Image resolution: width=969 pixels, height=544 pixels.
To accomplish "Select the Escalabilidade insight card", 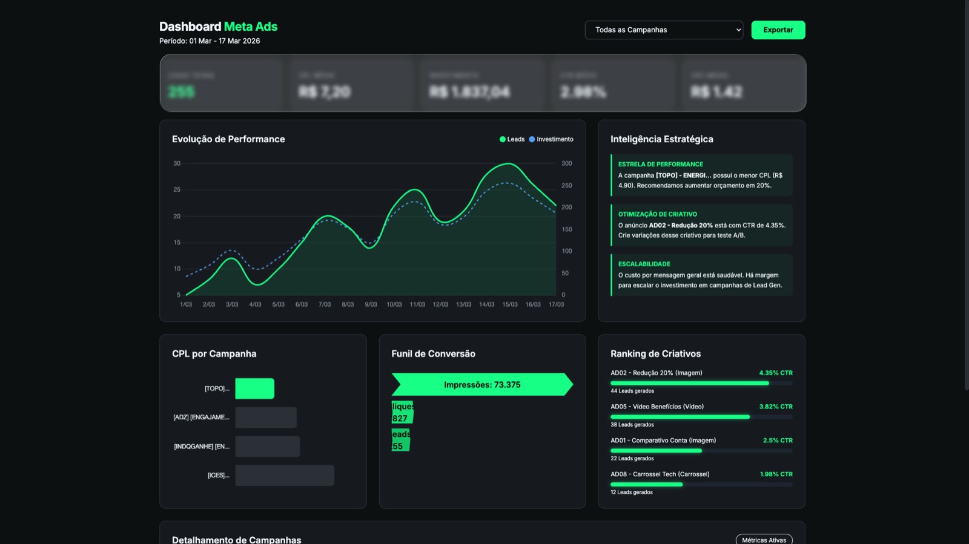I will 701,275.
